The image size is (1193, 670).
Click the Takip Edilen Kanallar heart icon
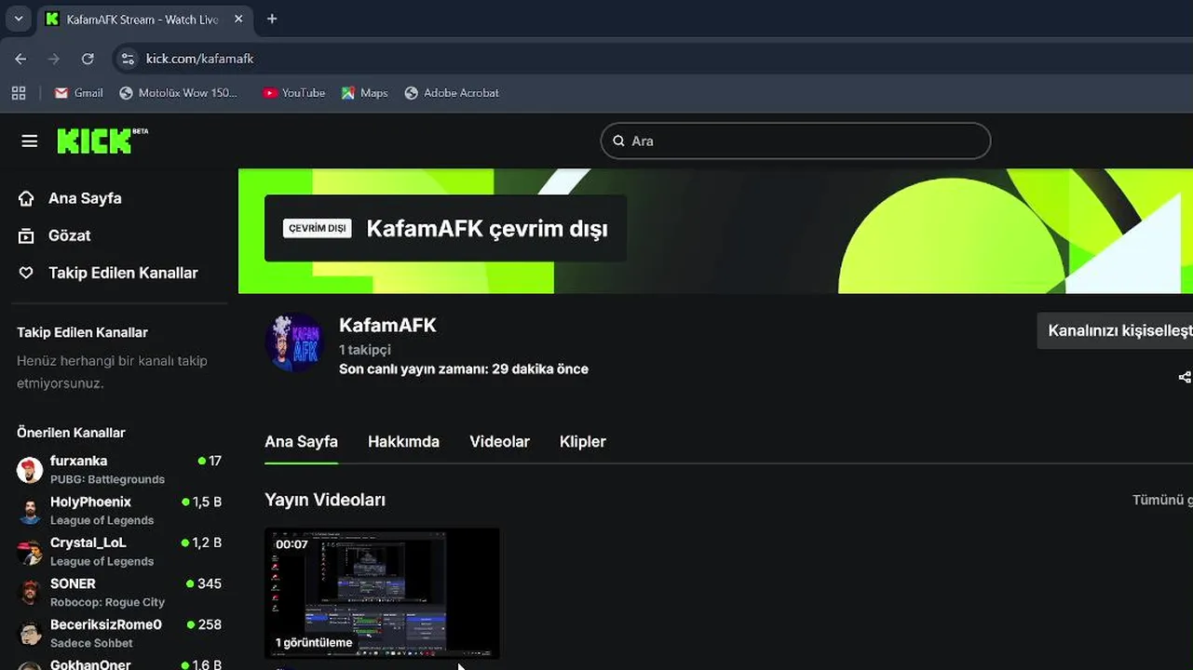[26, 273]
